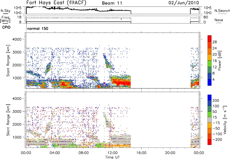Select the 'Beam 11' label

pyautogui.click(x=112, y=3)
